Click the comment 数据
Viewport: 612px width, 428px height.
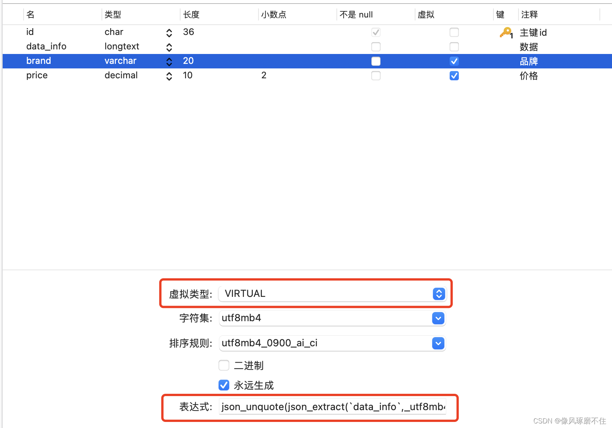tap(529, 47)
